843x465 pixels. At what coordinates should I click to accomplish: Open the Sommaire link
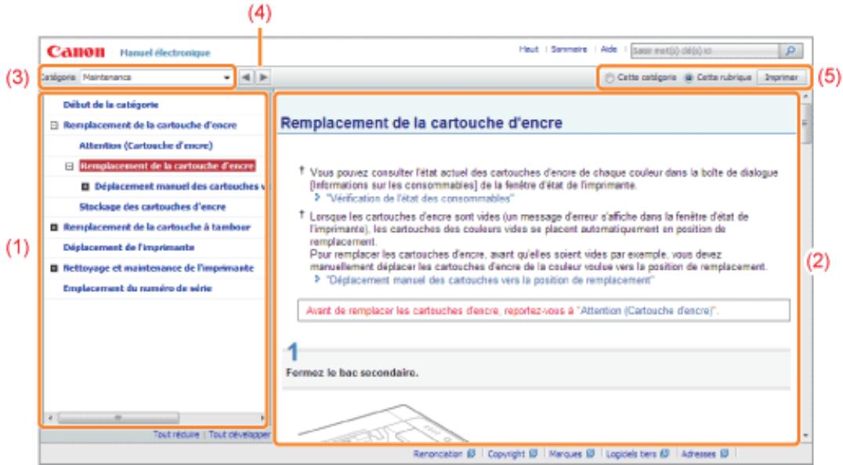[x=569, y=49]
